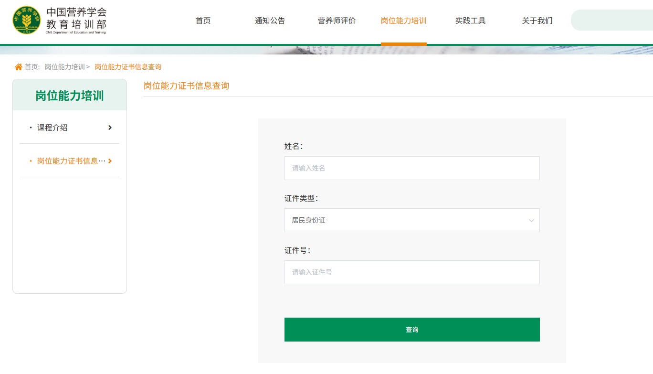
Task: Open the 实践工具 menu item
Action: click(470, 21)
